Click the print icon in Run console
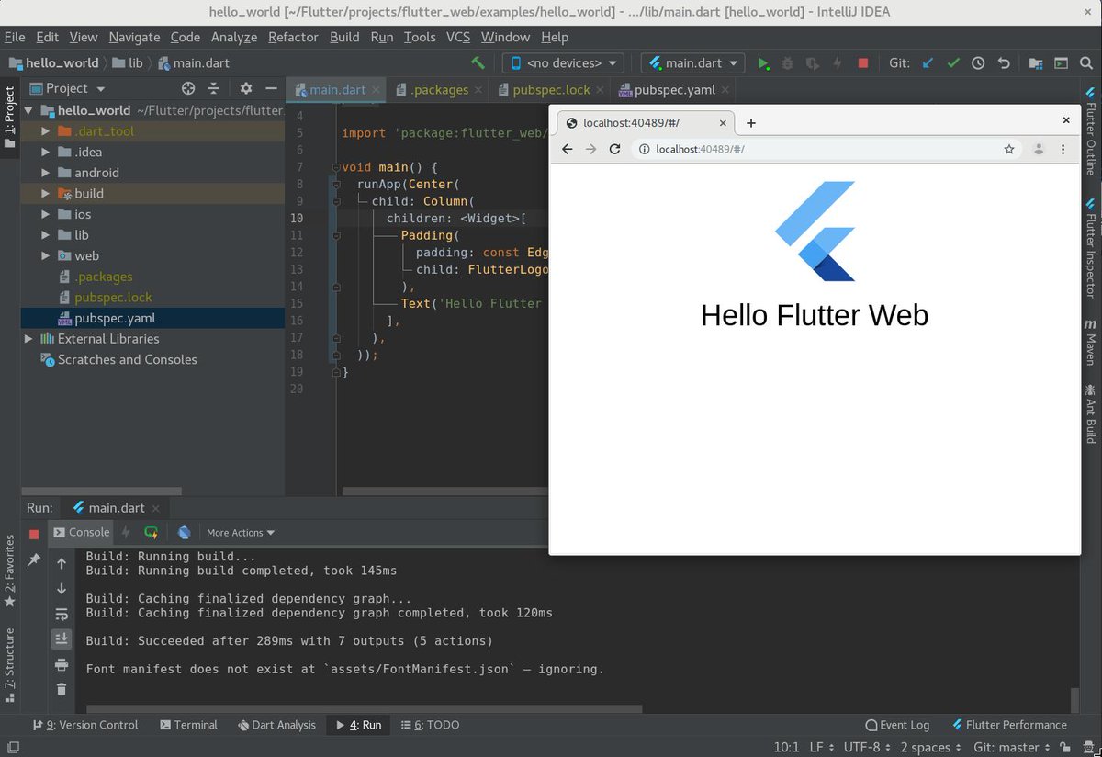Screen dimensions: 1102x757 click(x=62, y=664)
